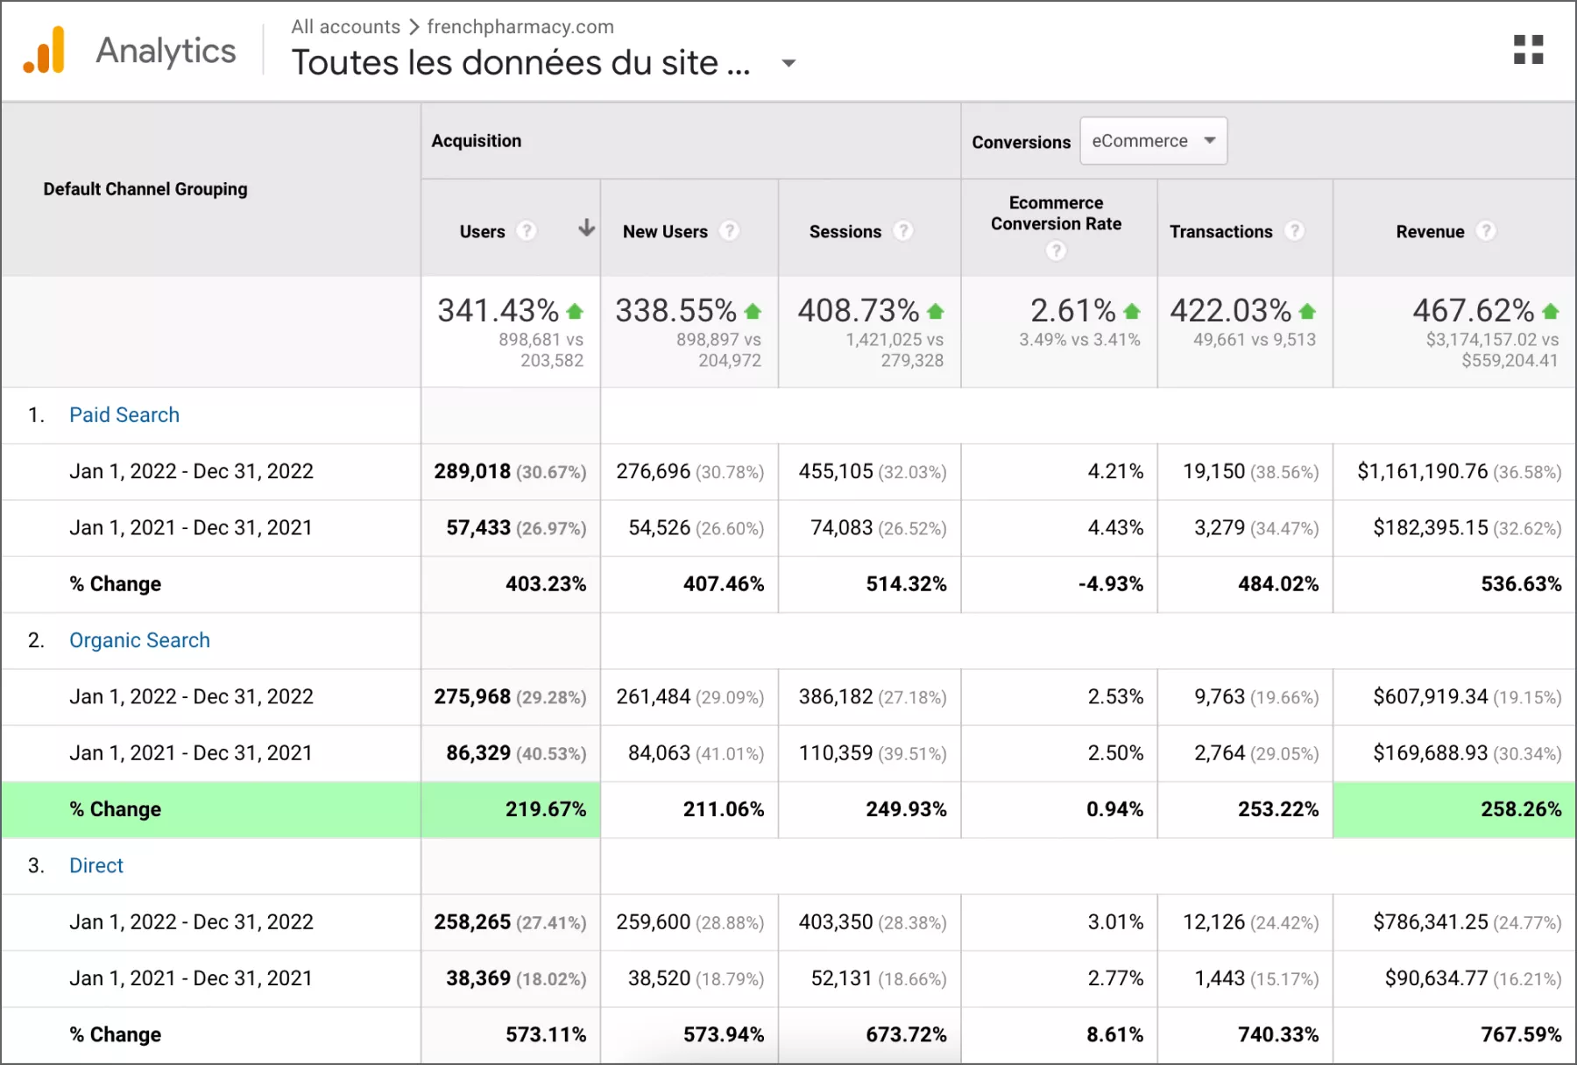Click highlighted Organic Search 258.26% revenue cell
This screenshot has width=1577, height=1065.
tap(1520, 809)
